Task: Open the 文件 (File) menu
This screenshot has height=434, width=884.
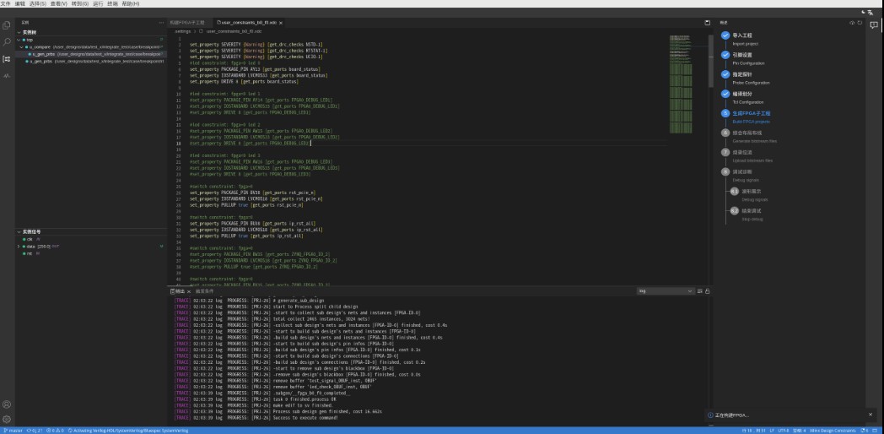Action: pos(5,4)
